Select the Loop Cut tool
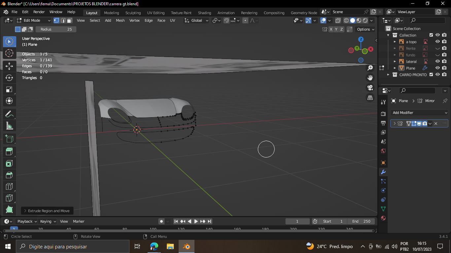This screenshot has height=253, width=451. coord(9,186)
